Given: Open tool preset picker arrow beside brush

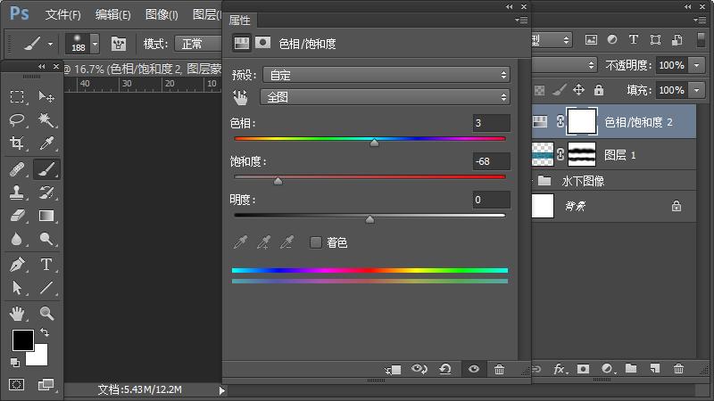Looking at the screenshot, I should pyautogui.click(x=50, y=44).
